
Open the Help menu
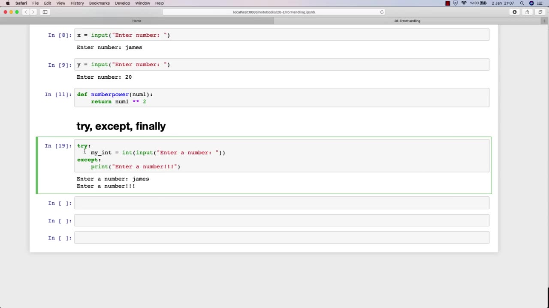click(159, 3)
